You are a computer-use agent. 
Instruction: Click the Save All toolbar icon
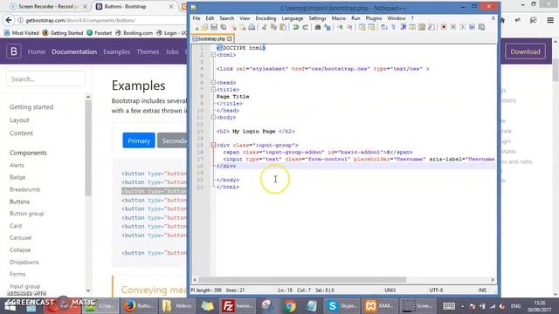[x=224, y=27]
